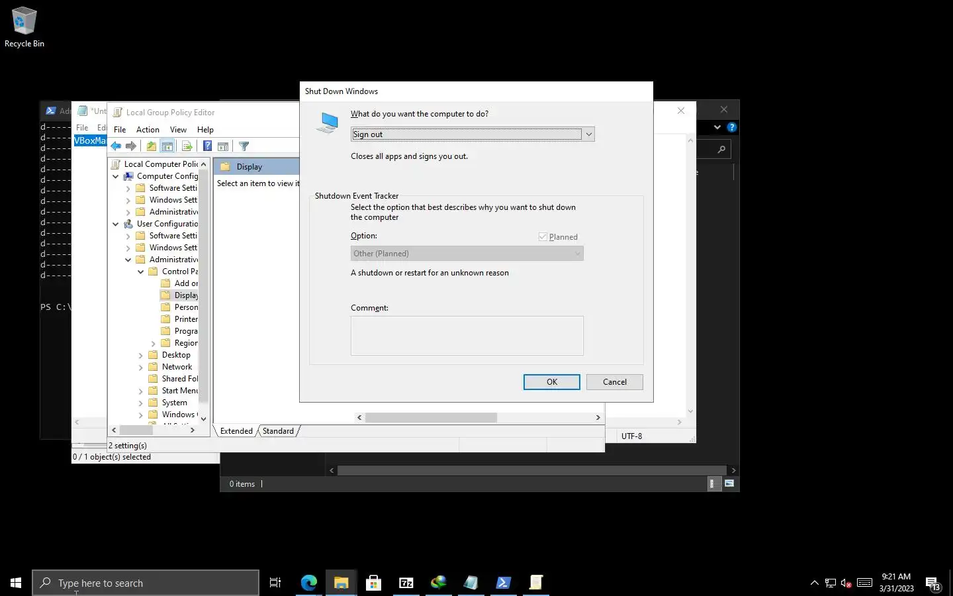This screenshot has height=596, width=953.
Task: Collapse the Computer Configuration tree node
Action: pyautogui.click(x=116, y=176)
